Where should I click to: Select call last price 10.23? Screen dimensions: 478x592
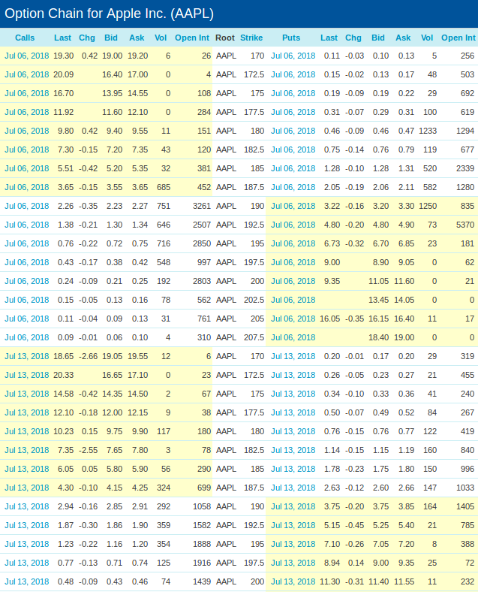(63, 431)
